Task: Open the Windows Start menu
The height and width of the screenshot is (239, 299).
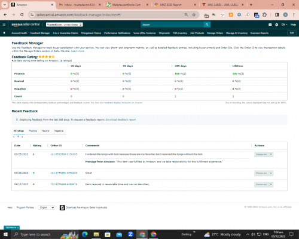Action: [x=5, y=234]
